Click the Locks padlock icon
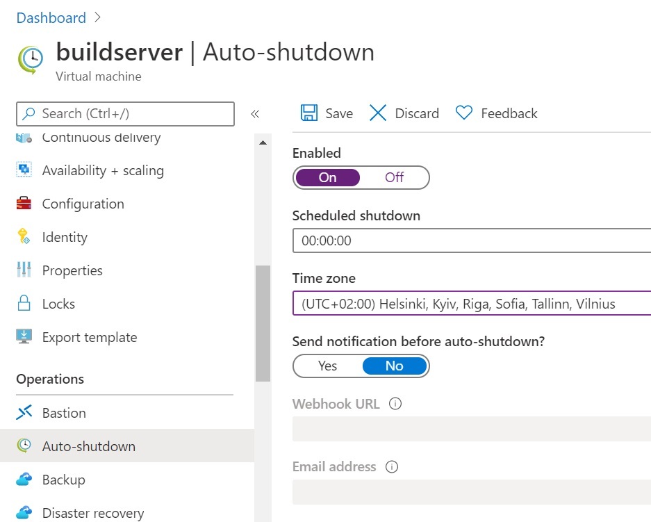This screenshot has height=522, width=651. pos(24,303)
